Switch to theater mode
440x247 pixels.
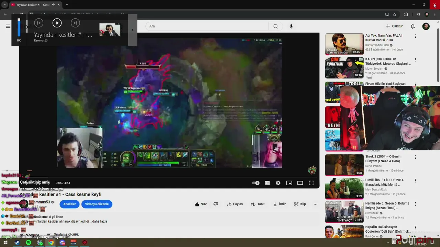point(300,183)
